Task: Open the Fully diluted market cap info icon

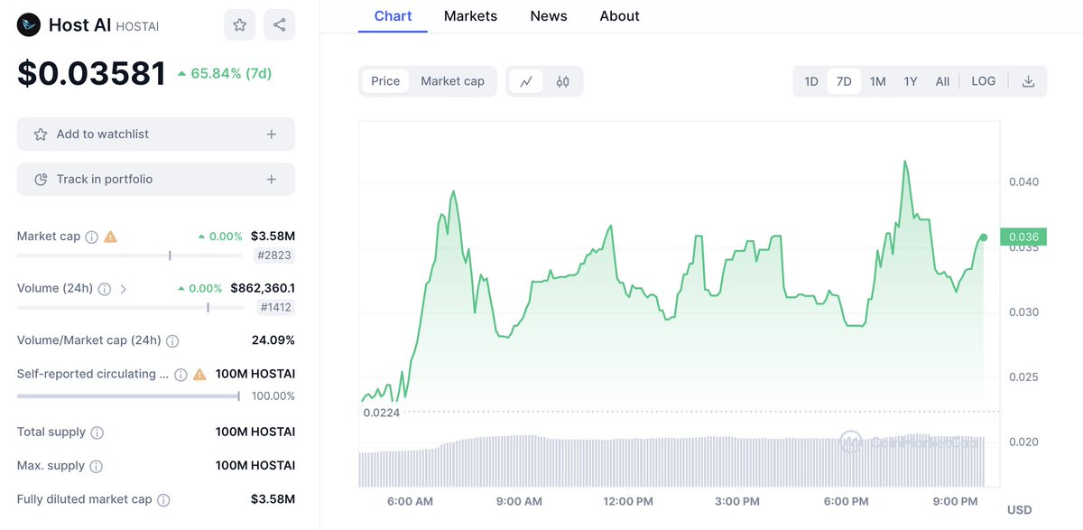Action: pos(163,499)
